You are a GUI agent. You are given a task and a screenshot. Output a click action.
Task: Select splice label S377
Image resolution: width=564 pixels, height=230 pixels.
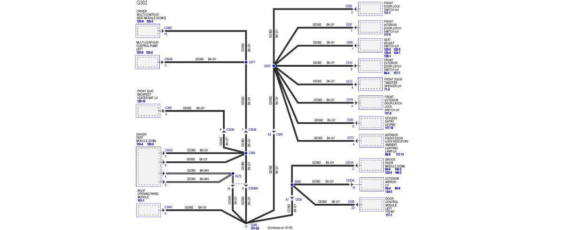tap(252, 62)
